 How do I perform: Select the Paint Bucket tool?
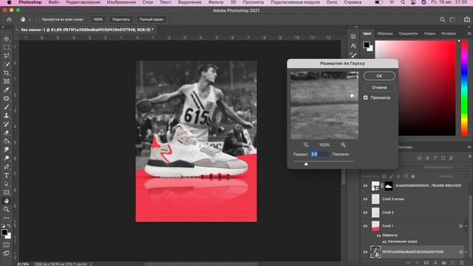[7, 141]
